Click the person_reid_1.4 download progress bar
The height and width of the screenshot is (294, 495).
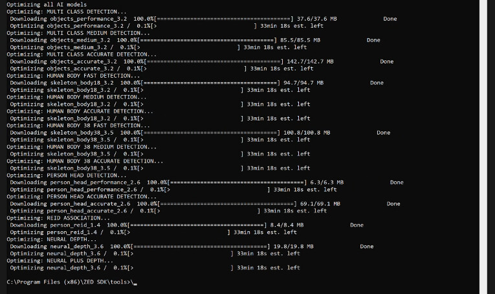pyautogui.click(x=198, y=225)
